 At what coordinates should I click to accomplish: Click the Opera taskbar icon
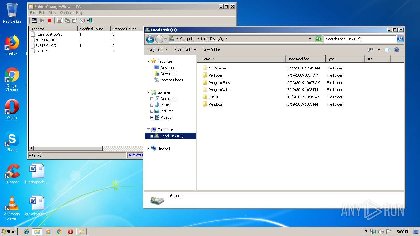click(x=70, y=232)
